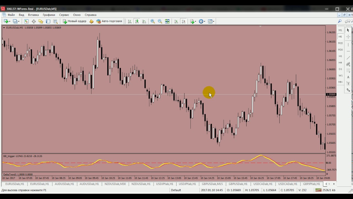Open the Strategy Tester icon
The image size is (353, 199).
(x=55, y=21)
